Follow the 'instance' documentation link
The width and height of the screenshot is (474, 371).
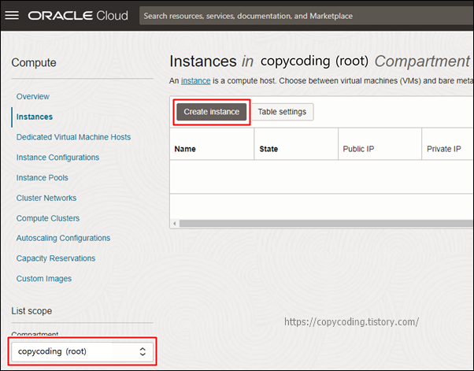(x=195, y=80)
